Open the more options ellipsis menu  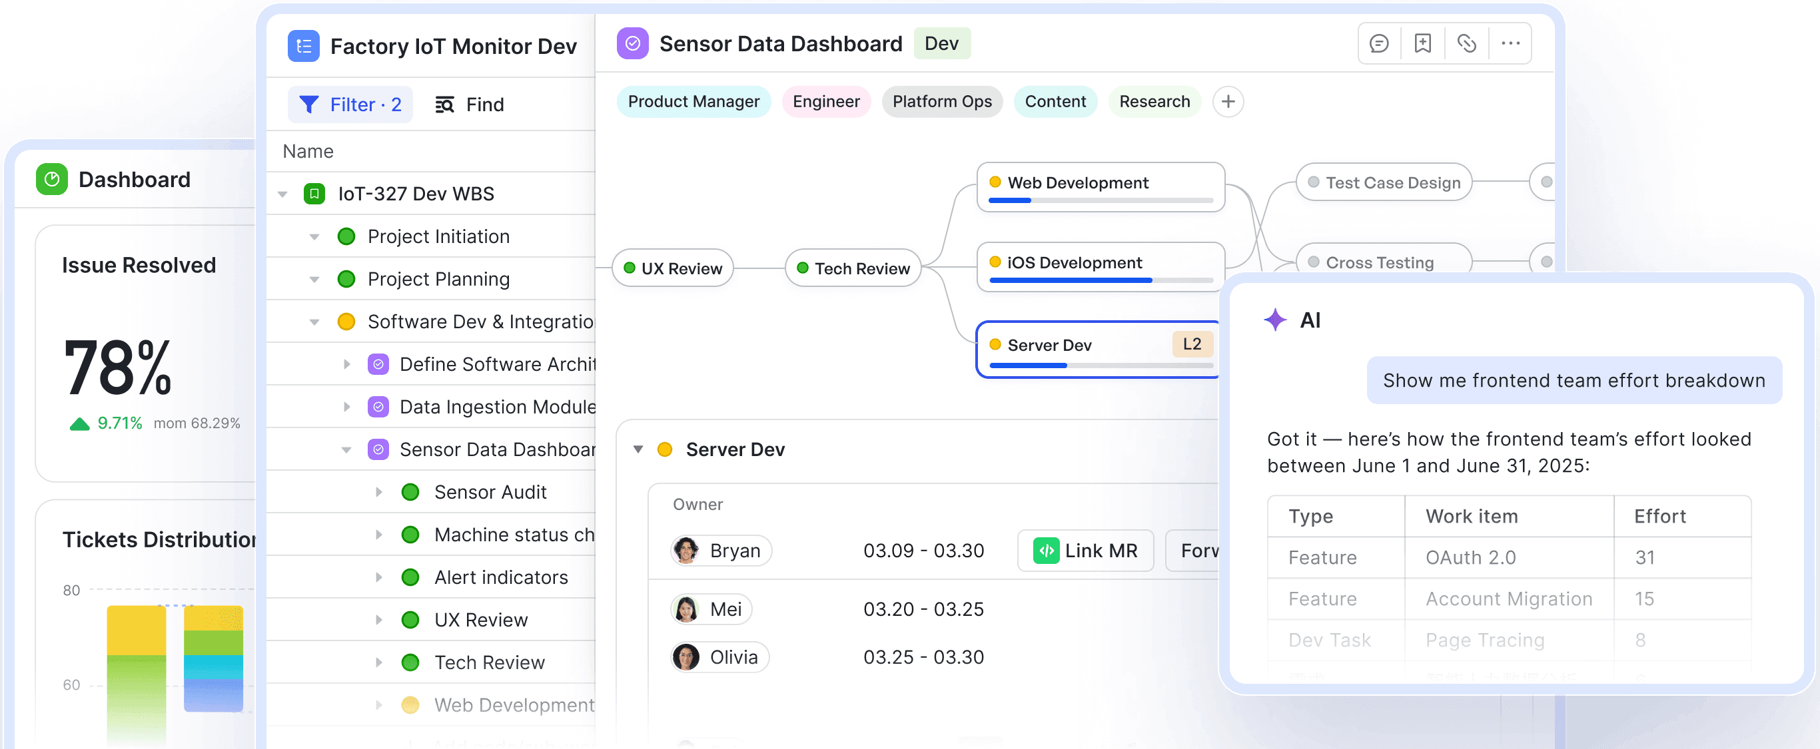coord(1510,44)
